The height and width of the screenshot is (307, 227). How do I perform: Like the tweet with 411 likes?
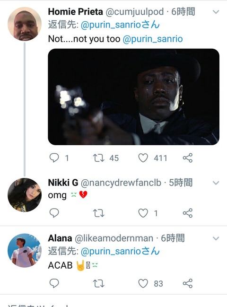point(143,158)
